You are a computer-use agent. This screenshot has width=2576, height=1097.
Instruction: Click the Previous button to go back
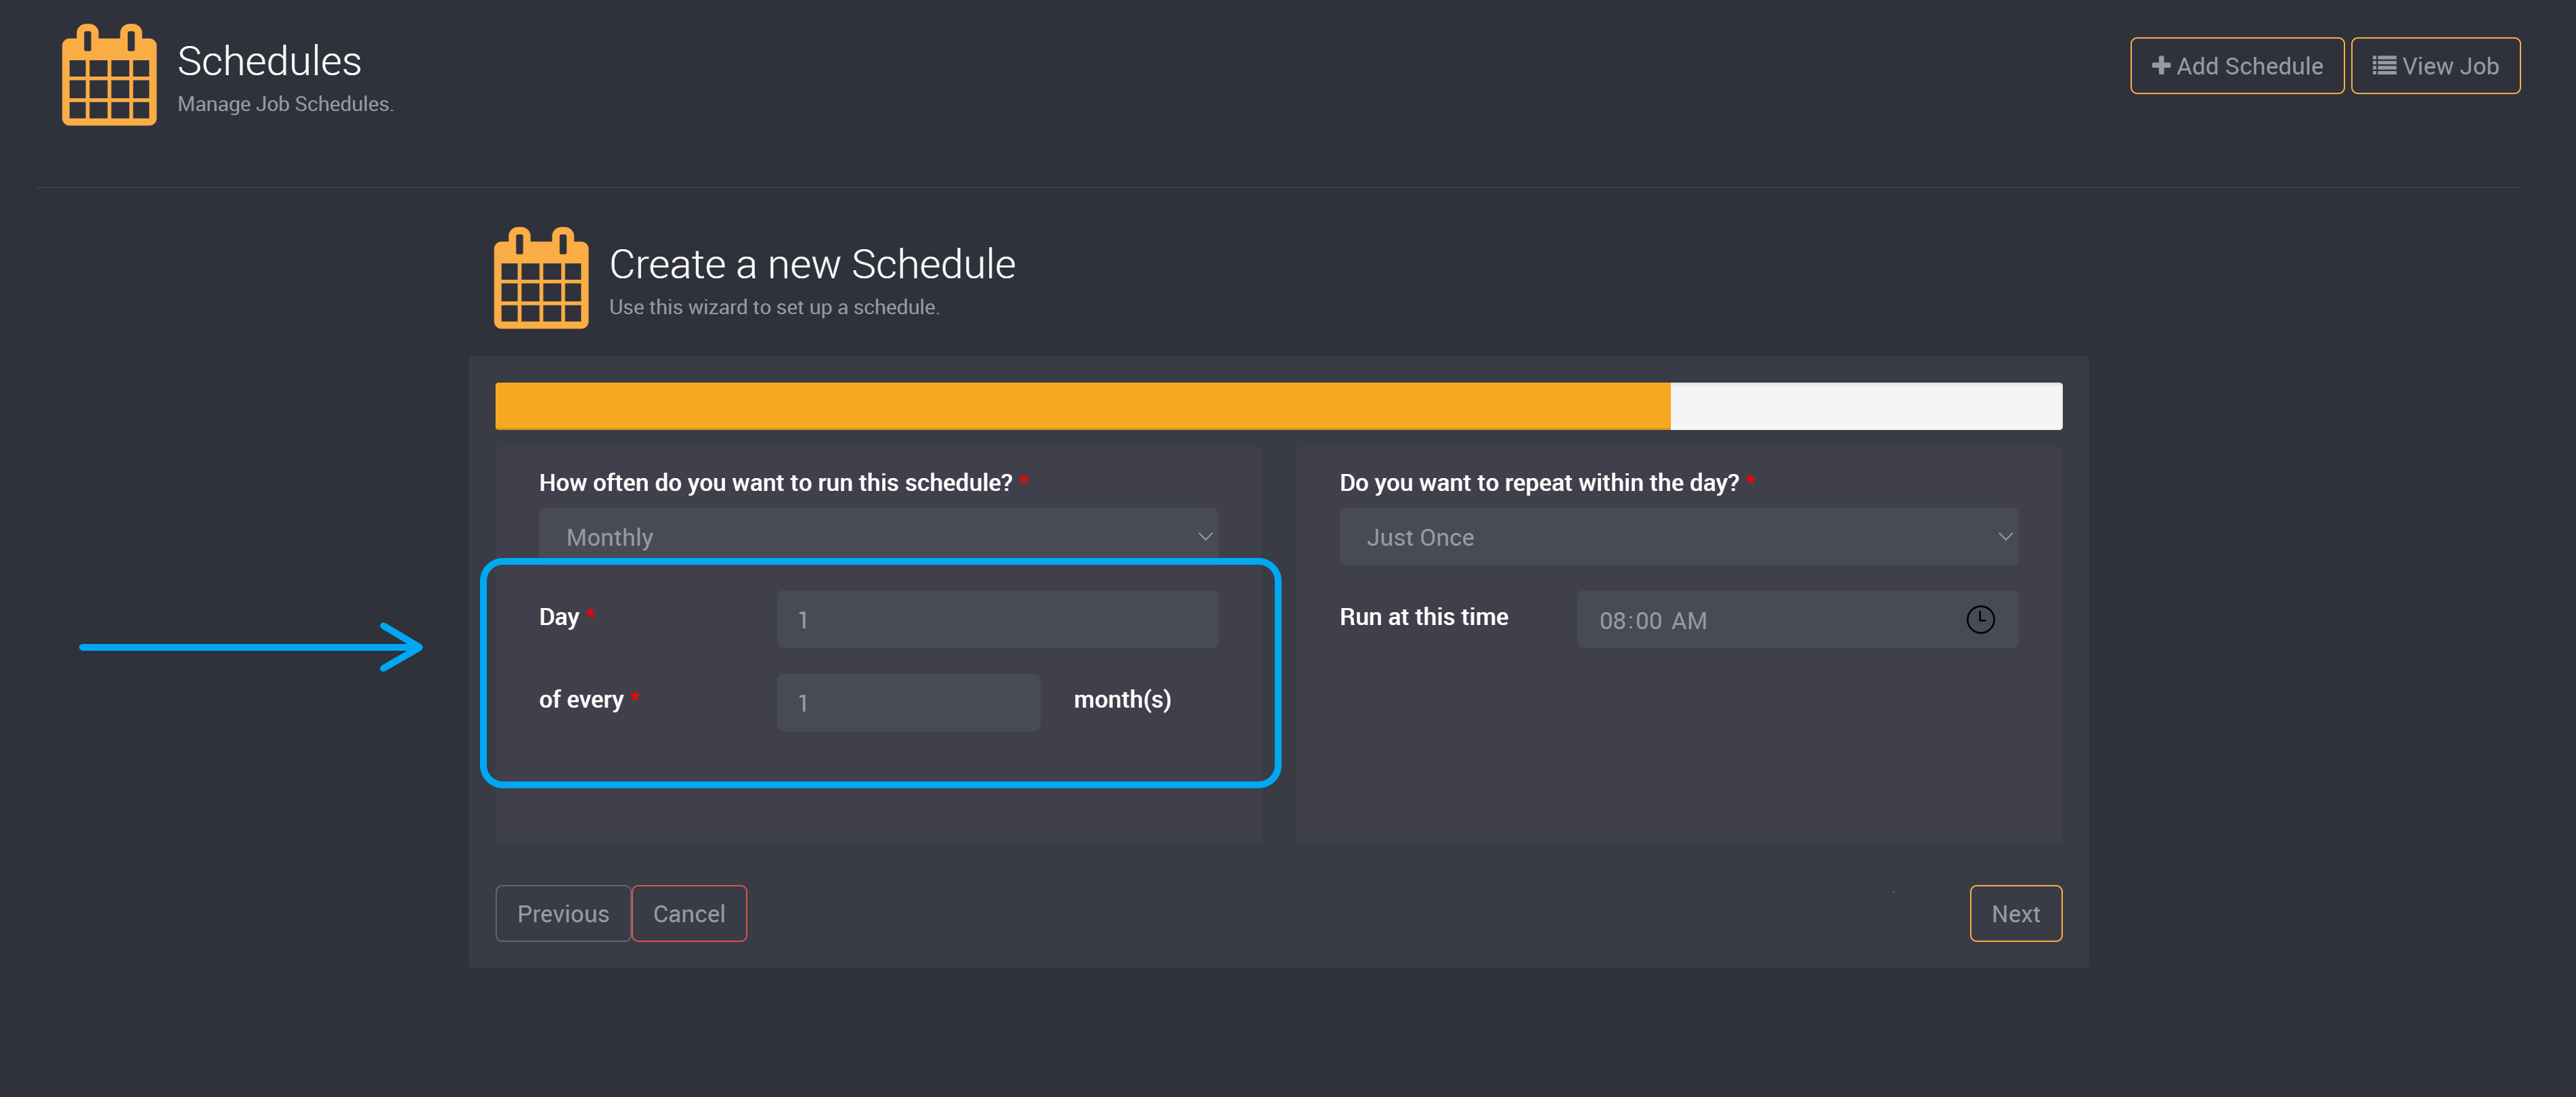562,913
